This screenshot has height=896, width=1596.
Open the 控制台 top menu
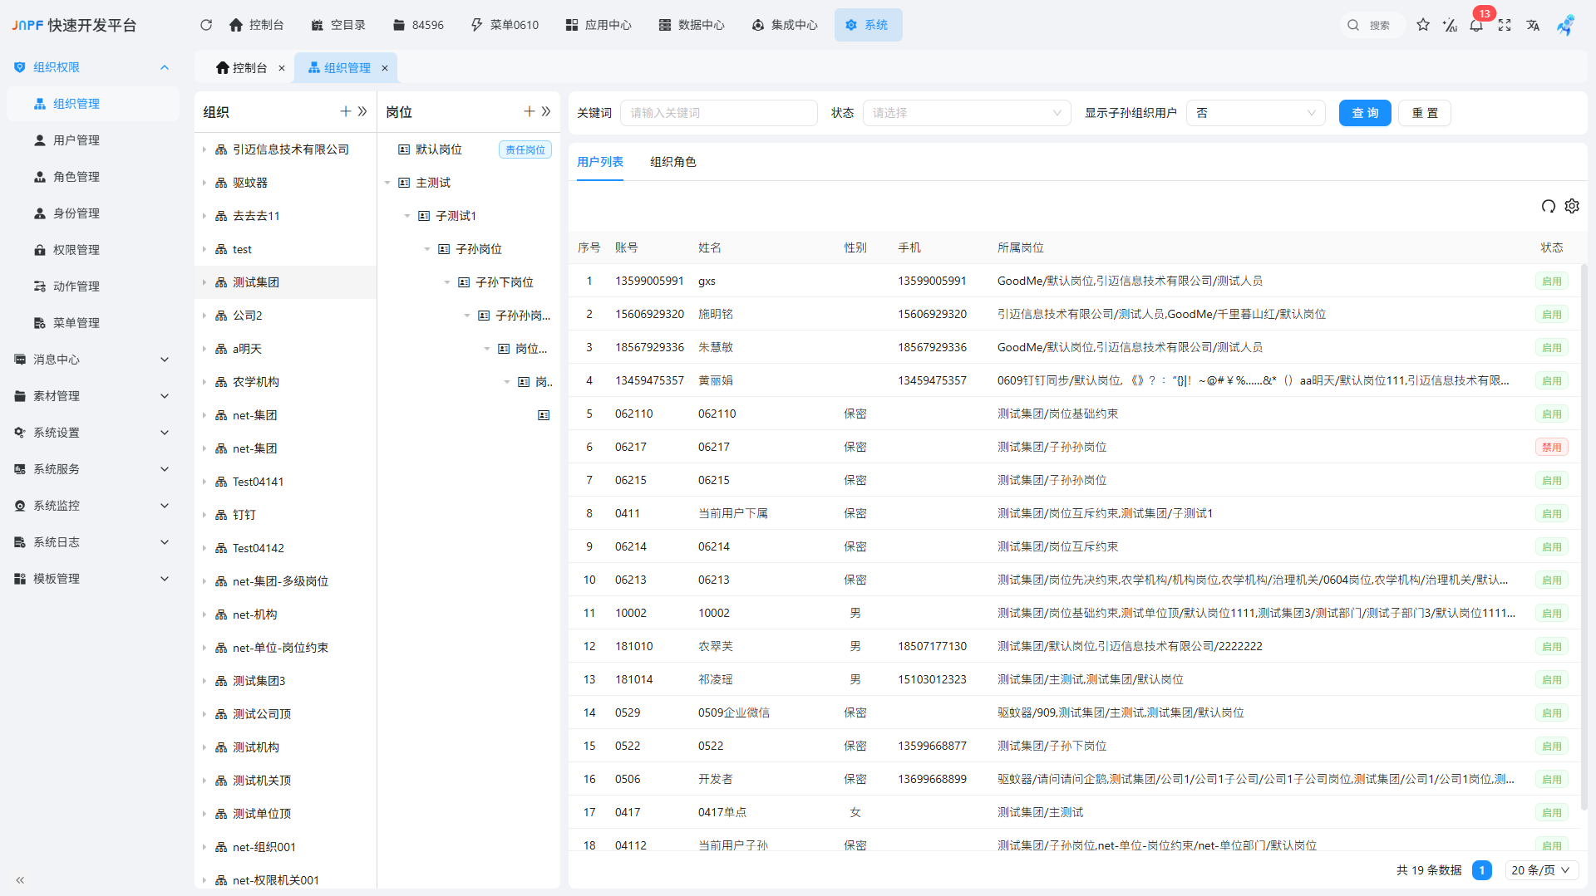pyautogui.click(x=256, y=25)
